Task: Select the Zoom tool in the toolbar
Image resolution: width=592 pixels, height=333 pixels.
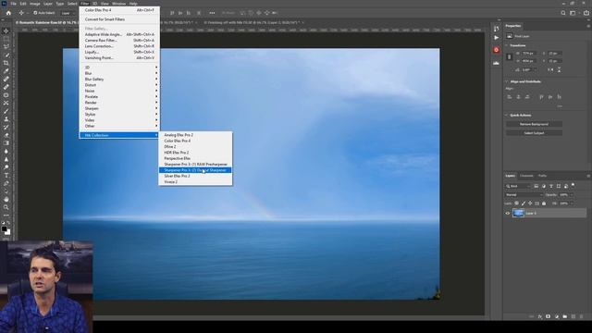Action: click(6, 207)
